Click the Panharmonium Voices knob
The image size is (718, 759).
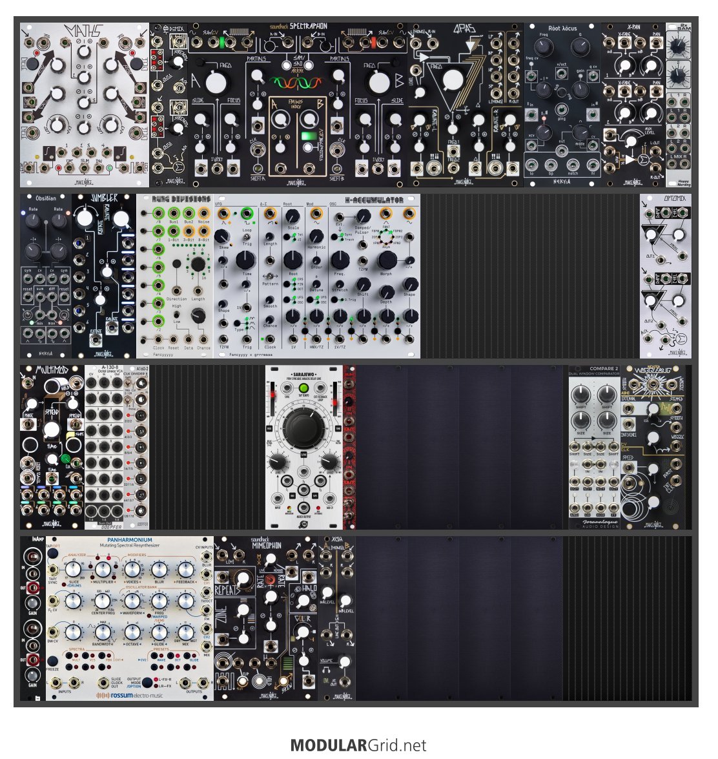pyautogui.click(x=132, y=570)
